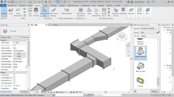Image resolution: width=174 pixels, height=97 pixels.
Task: Open the File menu
Action: (x=3, y=5)
